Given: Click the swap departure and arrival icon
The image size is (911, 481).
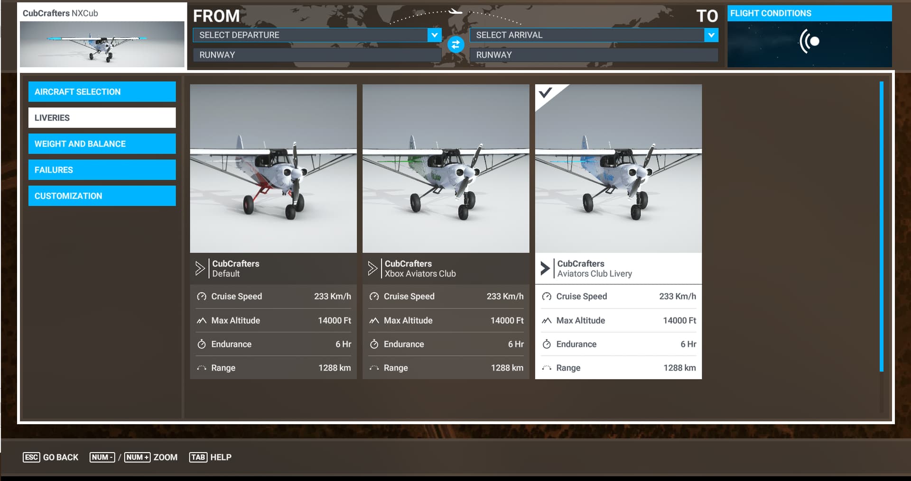Looking at the screenshot, I should click(455, 45).
